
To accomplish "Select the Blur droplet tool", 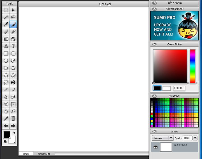I will click(6, 97).
